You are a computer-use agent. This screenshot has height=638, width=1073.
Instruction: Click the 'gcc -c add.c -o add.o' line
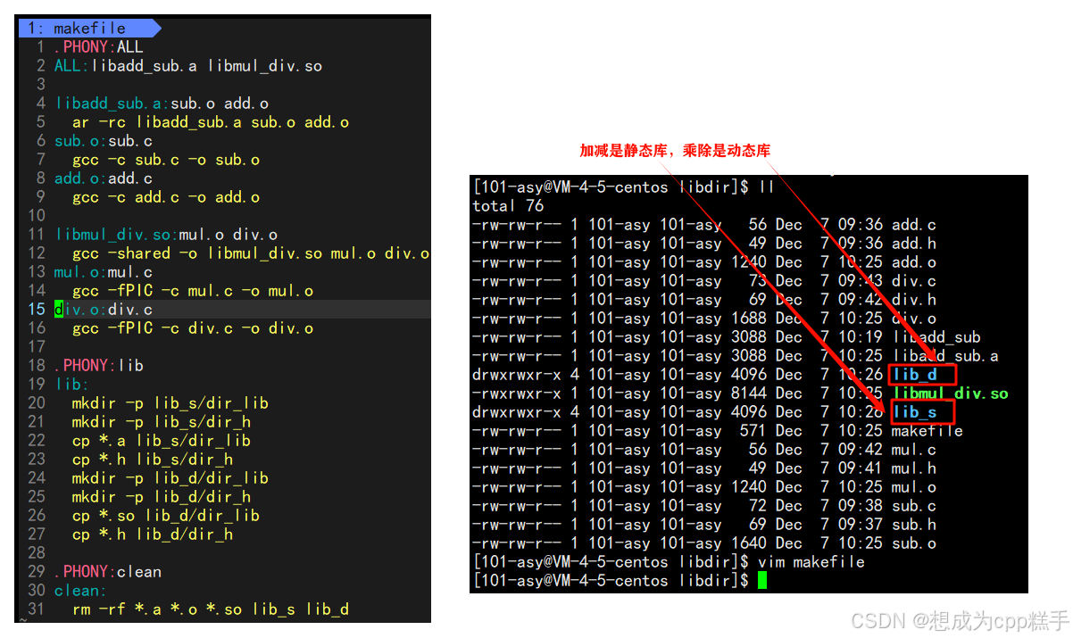coord(166,197)
